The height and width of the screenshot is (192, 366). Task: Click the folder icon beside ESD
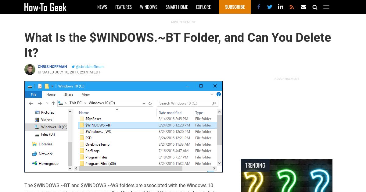[x=81, y=138]
